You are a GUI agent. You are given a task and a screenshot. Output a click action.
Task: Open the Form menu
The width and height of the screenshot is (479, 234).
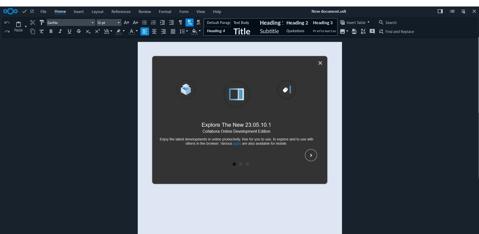(184, 11)
